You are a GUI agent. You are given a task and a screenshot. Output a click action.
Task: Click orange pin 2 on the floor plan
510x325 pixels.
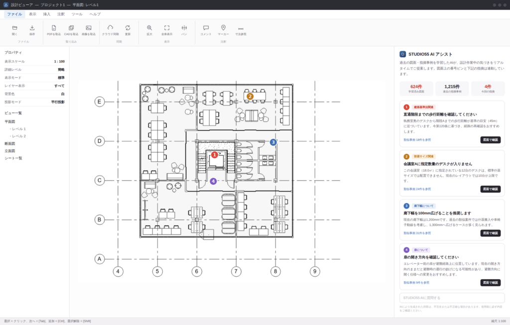point(250,96)
